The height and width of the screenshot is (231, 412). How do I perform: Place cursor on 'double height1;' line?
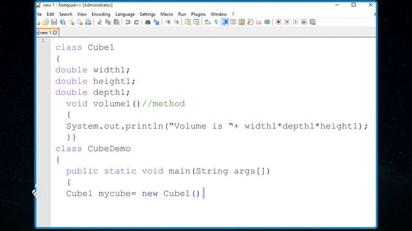coord(95,81)
